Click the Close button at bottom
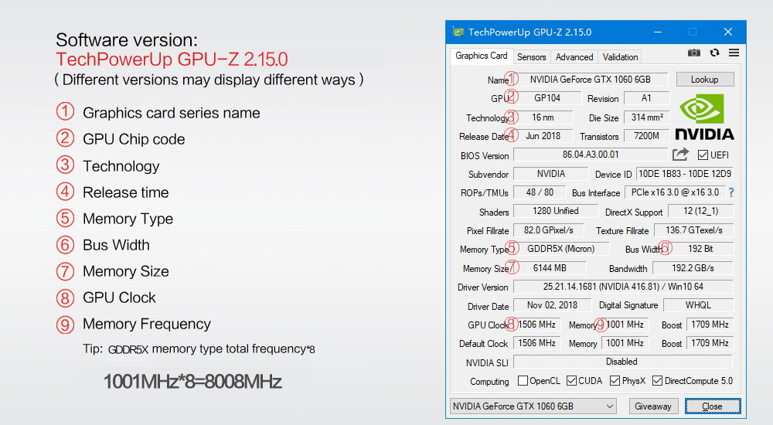 [713, 406]
